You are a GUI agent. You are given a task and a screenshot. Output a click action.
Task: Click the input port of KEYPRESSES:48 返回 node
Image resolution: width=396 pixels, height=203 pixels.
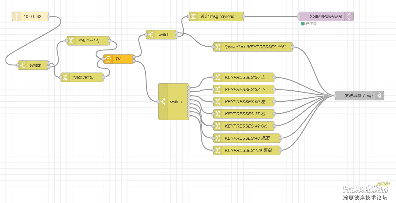[x=213, y=138]
